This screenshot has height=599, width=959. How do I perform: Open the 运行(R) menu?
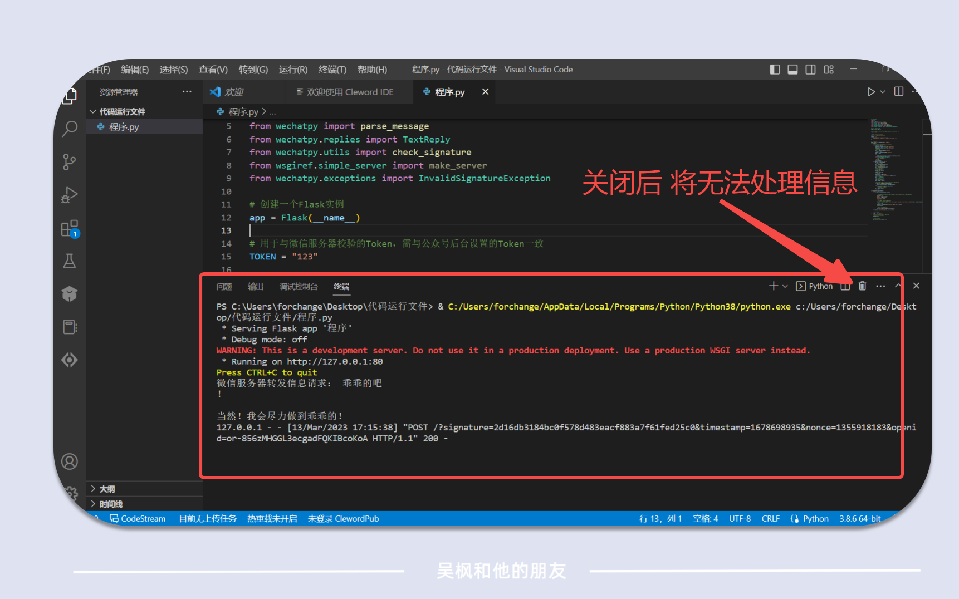pyautogui.click(x=293, y=70)
